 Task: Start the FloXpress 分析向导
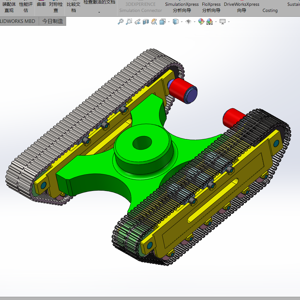tap(211, 7)
